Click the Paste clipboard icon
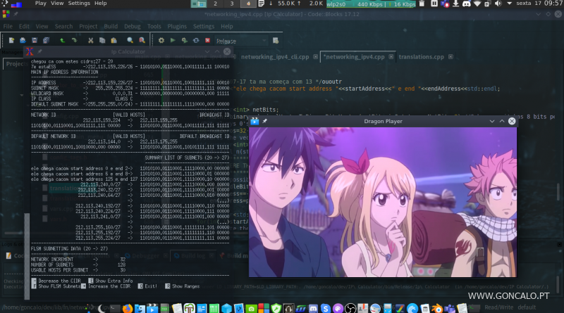The image size is (564, 313). pos(114,40)
